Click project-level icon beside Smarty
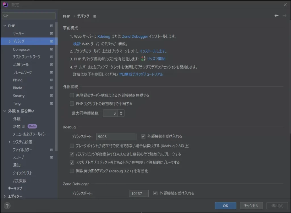Image resolution: width=291 pixels, height=213 pixels. point(51,96)
